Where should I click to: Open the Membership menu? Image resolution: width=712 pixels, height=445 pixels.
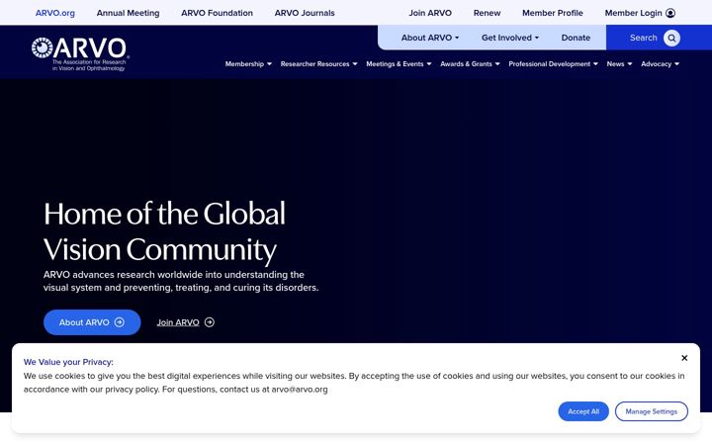pos(248,64)
